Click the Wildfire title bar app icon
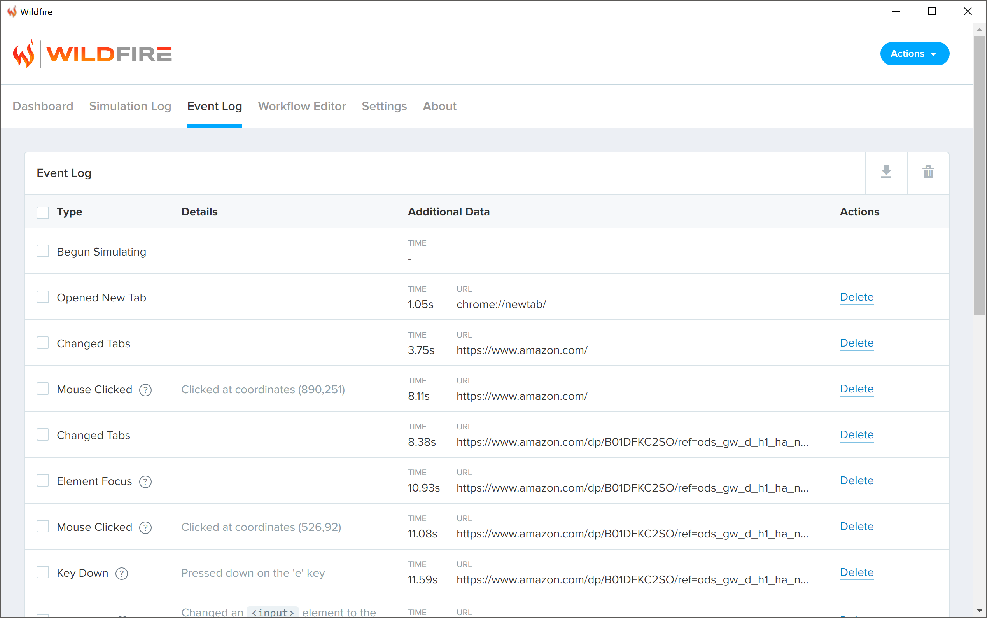The height and width of the screenshot is (618, 987). (12, 11)
